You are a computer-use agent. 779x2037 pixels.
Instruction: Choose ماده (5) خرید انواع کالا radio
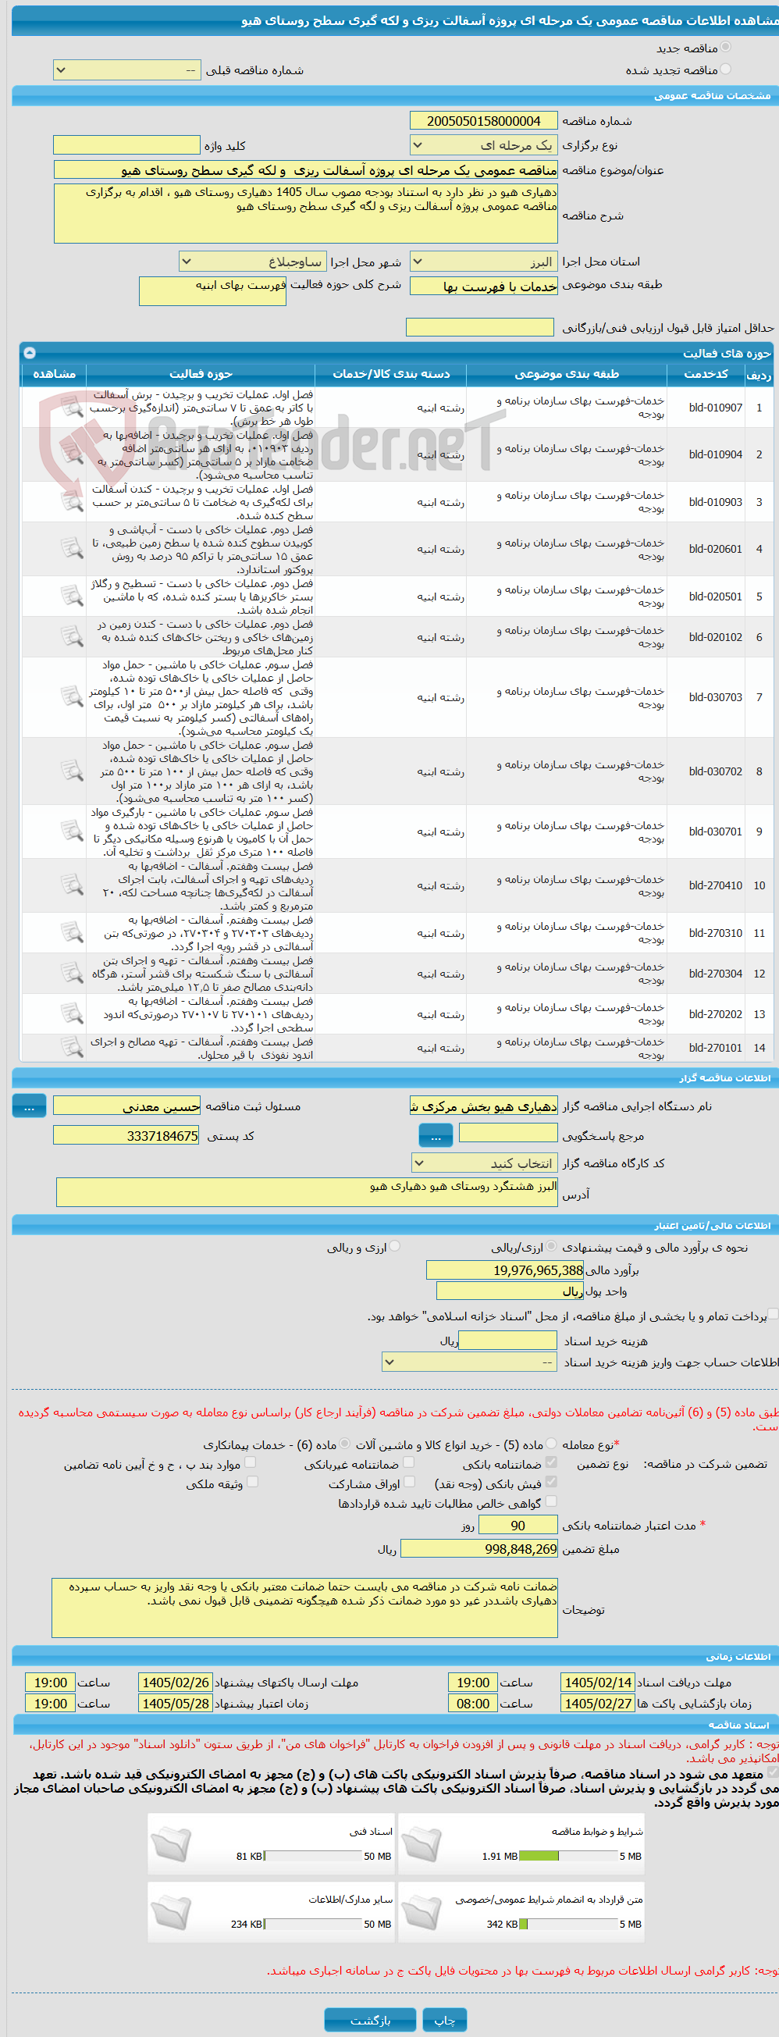(551, 1444)
